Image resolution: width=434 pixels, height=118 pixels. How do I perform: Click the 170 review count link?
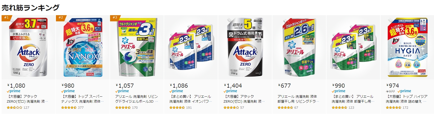[135, 108]
